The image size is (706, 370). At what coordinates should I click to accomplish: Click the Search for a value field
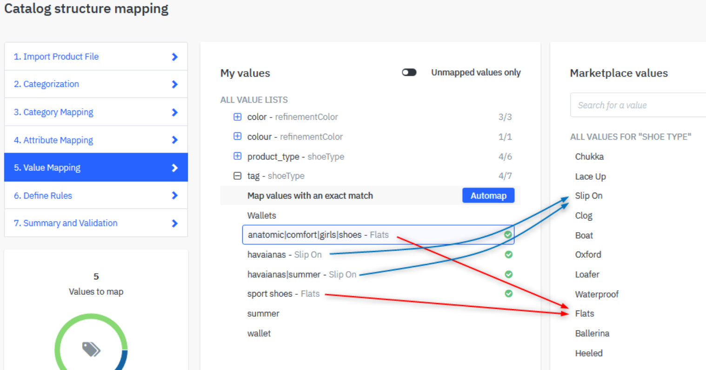(637, 105)
